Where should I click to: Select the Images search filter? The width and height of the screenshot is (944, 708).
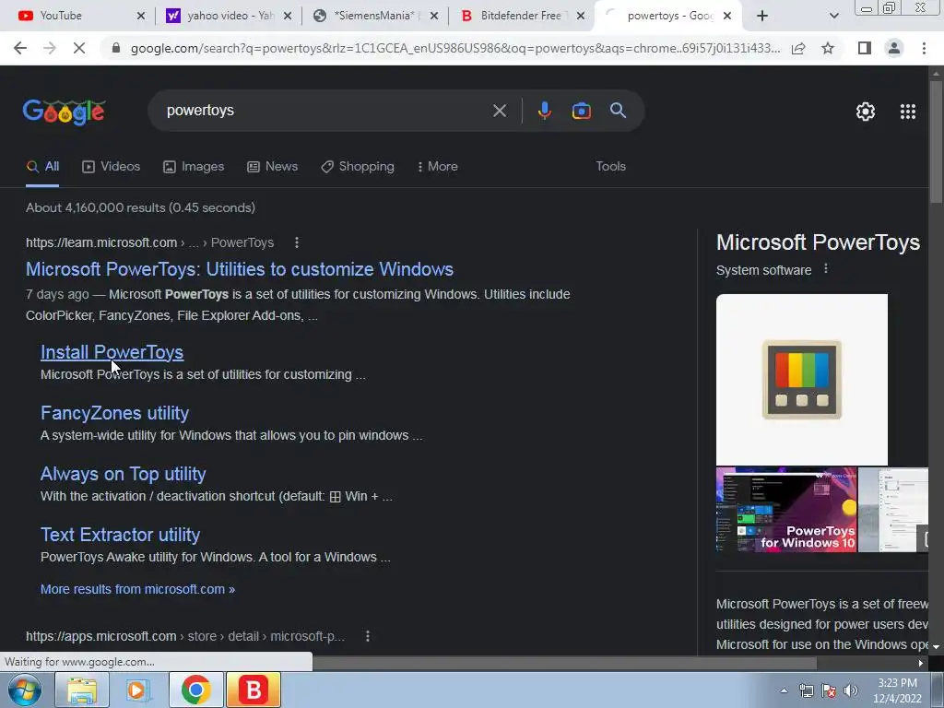pyautogui.click(x=194, y=167)
